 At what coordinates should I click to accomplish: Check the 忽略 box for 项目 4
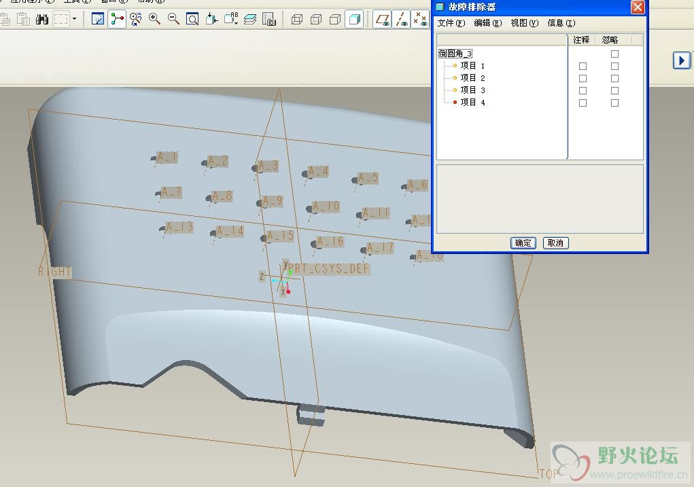(614, 103)
